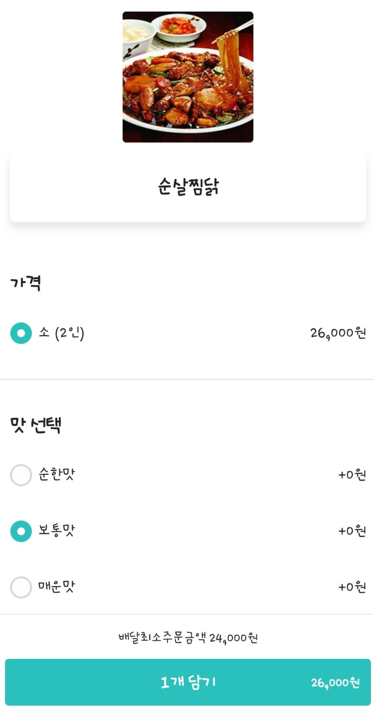Select the 보통맛 radio button
373x715 pixels.
[21, 531]
